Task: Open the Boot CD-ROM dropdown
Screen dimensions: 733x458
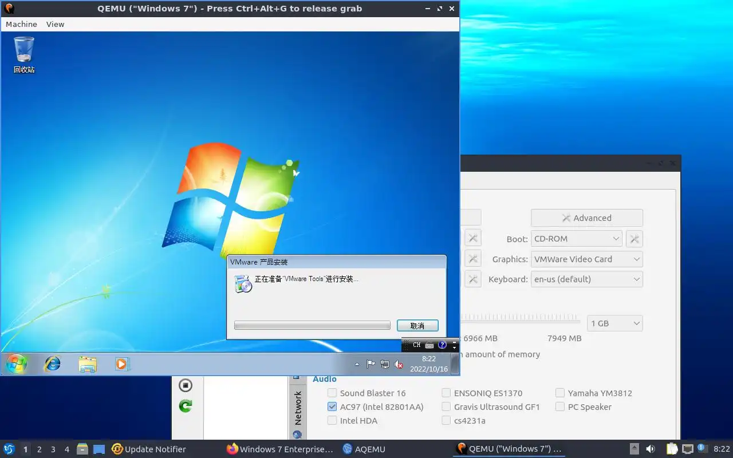Action: tap(577, 239)
